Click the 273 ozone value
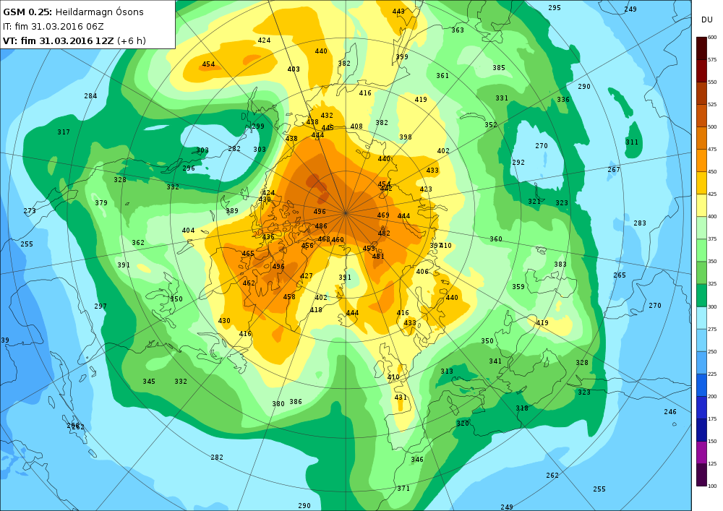 coord(30,210)
